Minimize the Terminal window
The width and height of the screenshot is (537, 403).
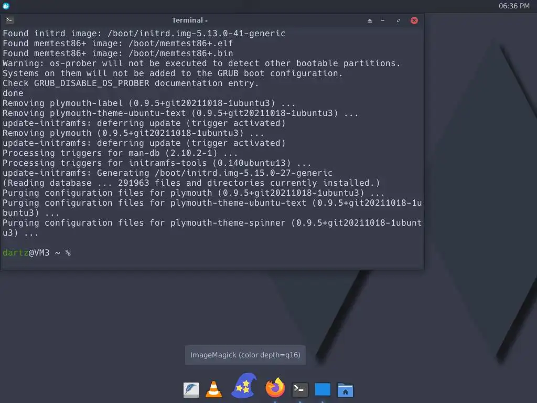point(383,20)
